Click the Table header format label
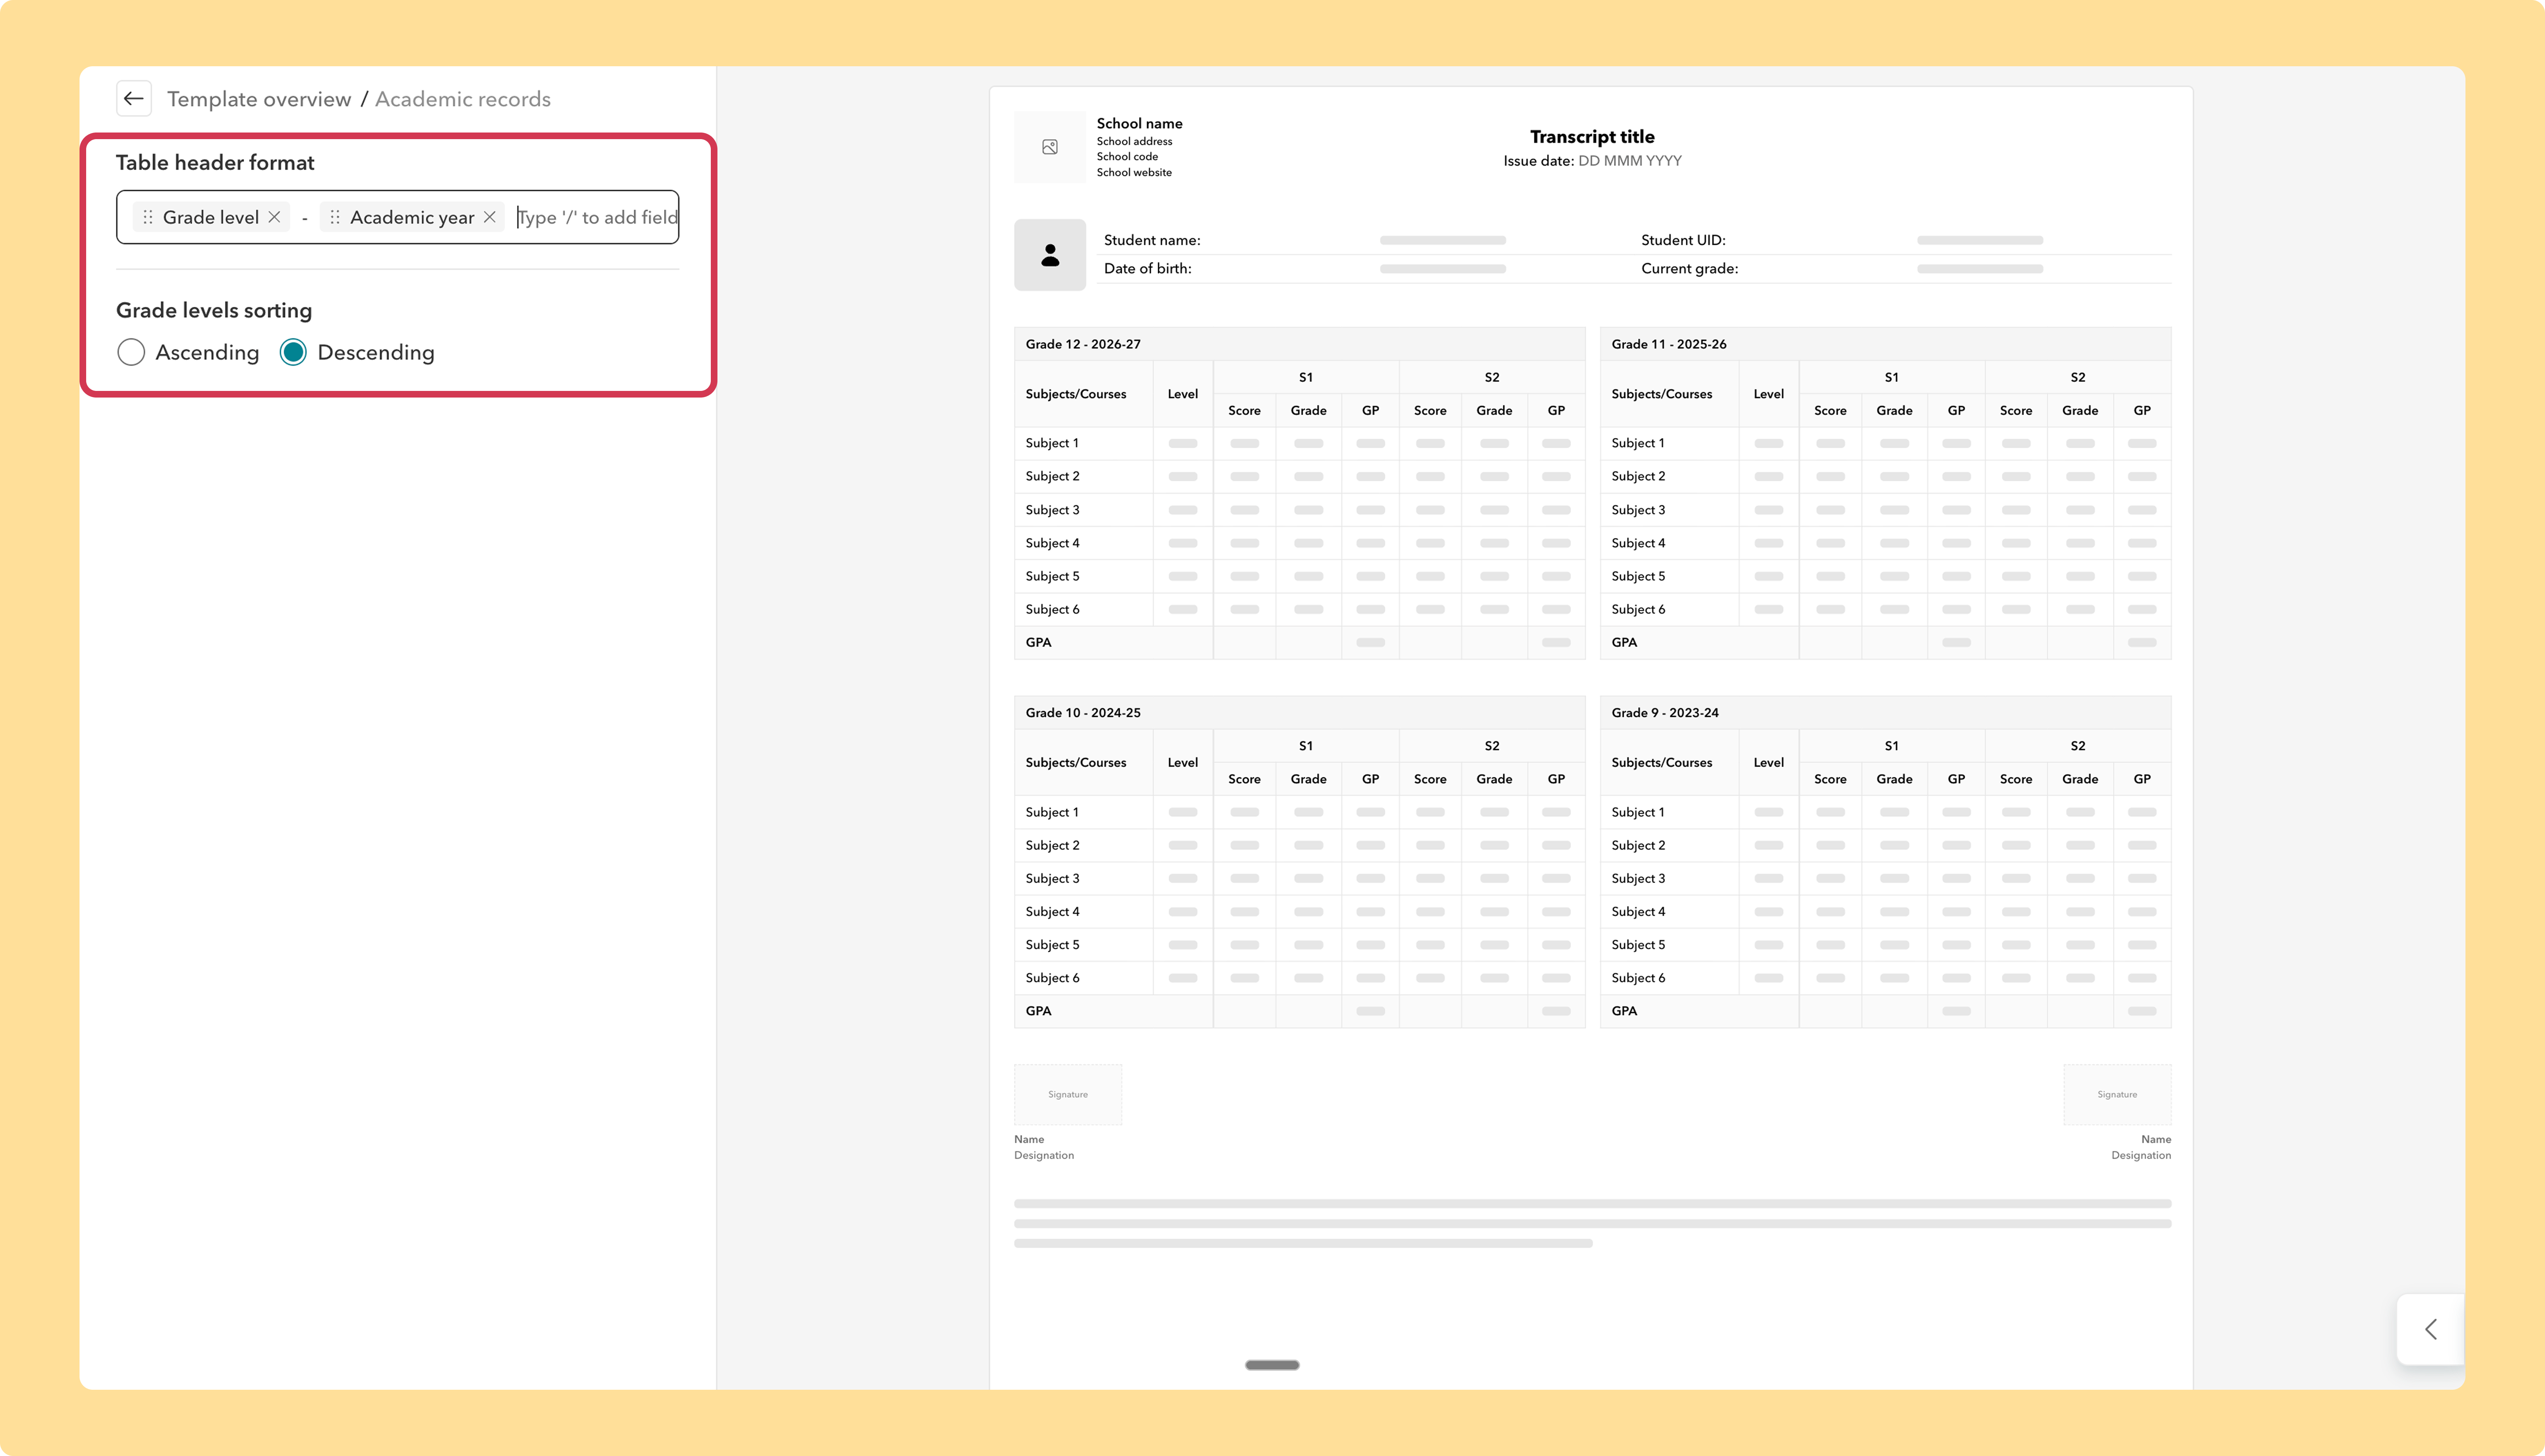The width and height of the screenshot is (2545, 1456). pyautogui.click(x=215, y=163)
